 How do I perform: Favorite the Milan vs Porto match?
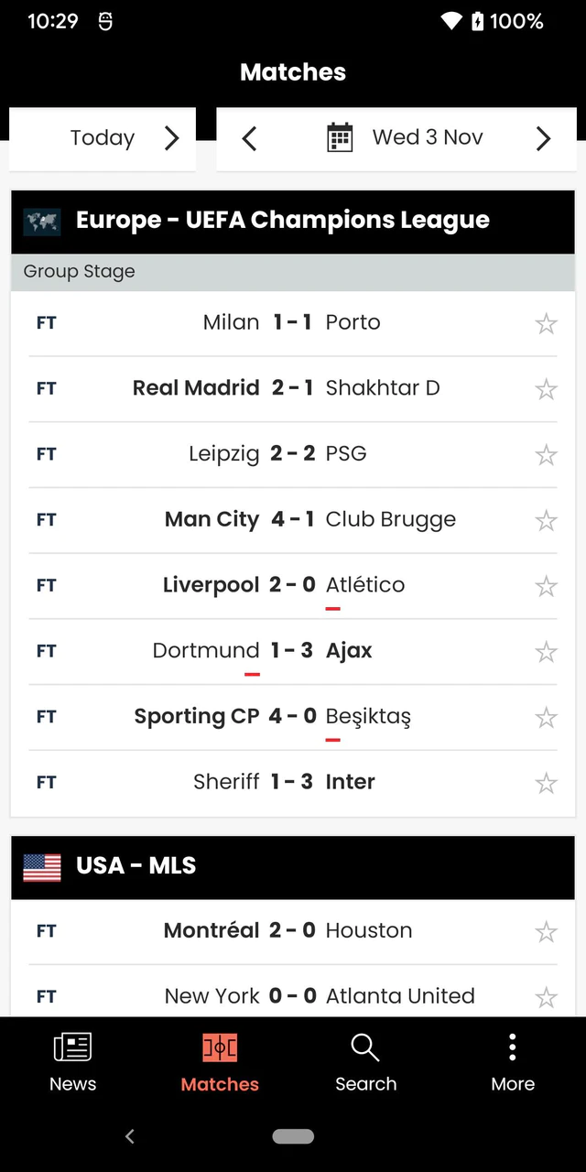pos(546,323)
